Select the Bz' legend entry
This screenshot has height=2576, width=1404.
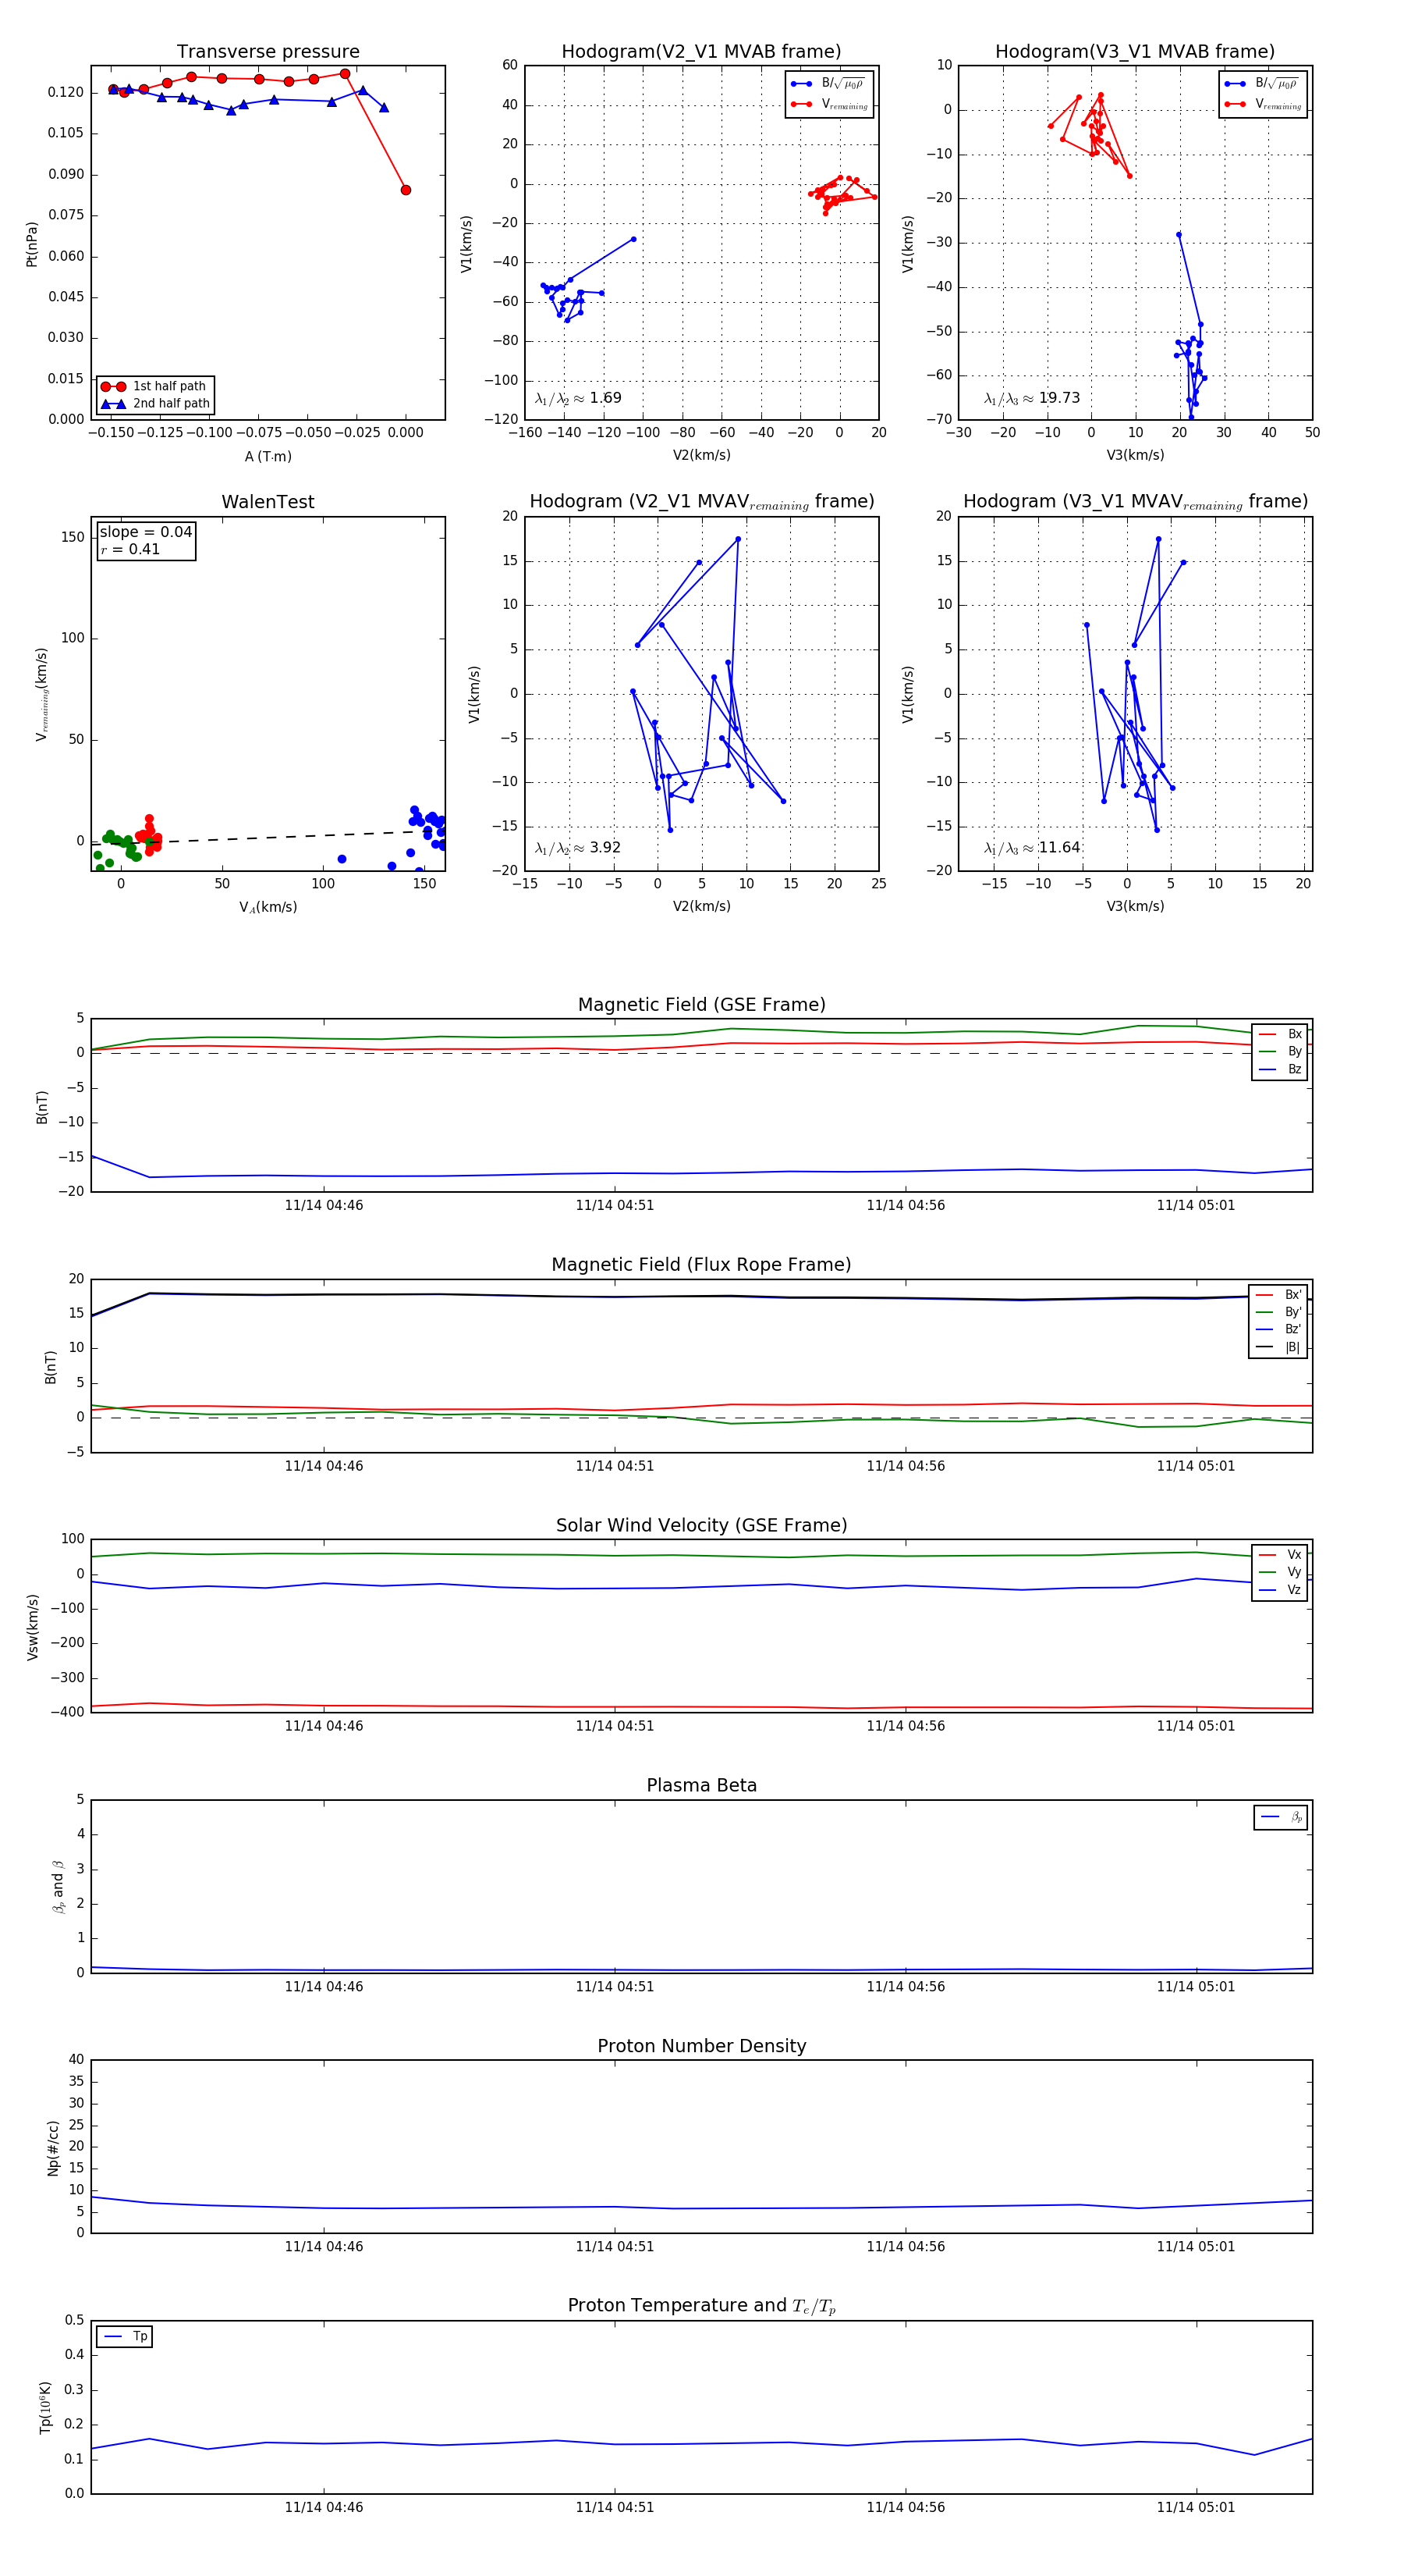[x=1279, y=1329]
